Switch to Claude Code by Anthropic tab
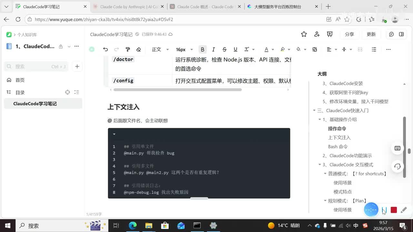 128,6
